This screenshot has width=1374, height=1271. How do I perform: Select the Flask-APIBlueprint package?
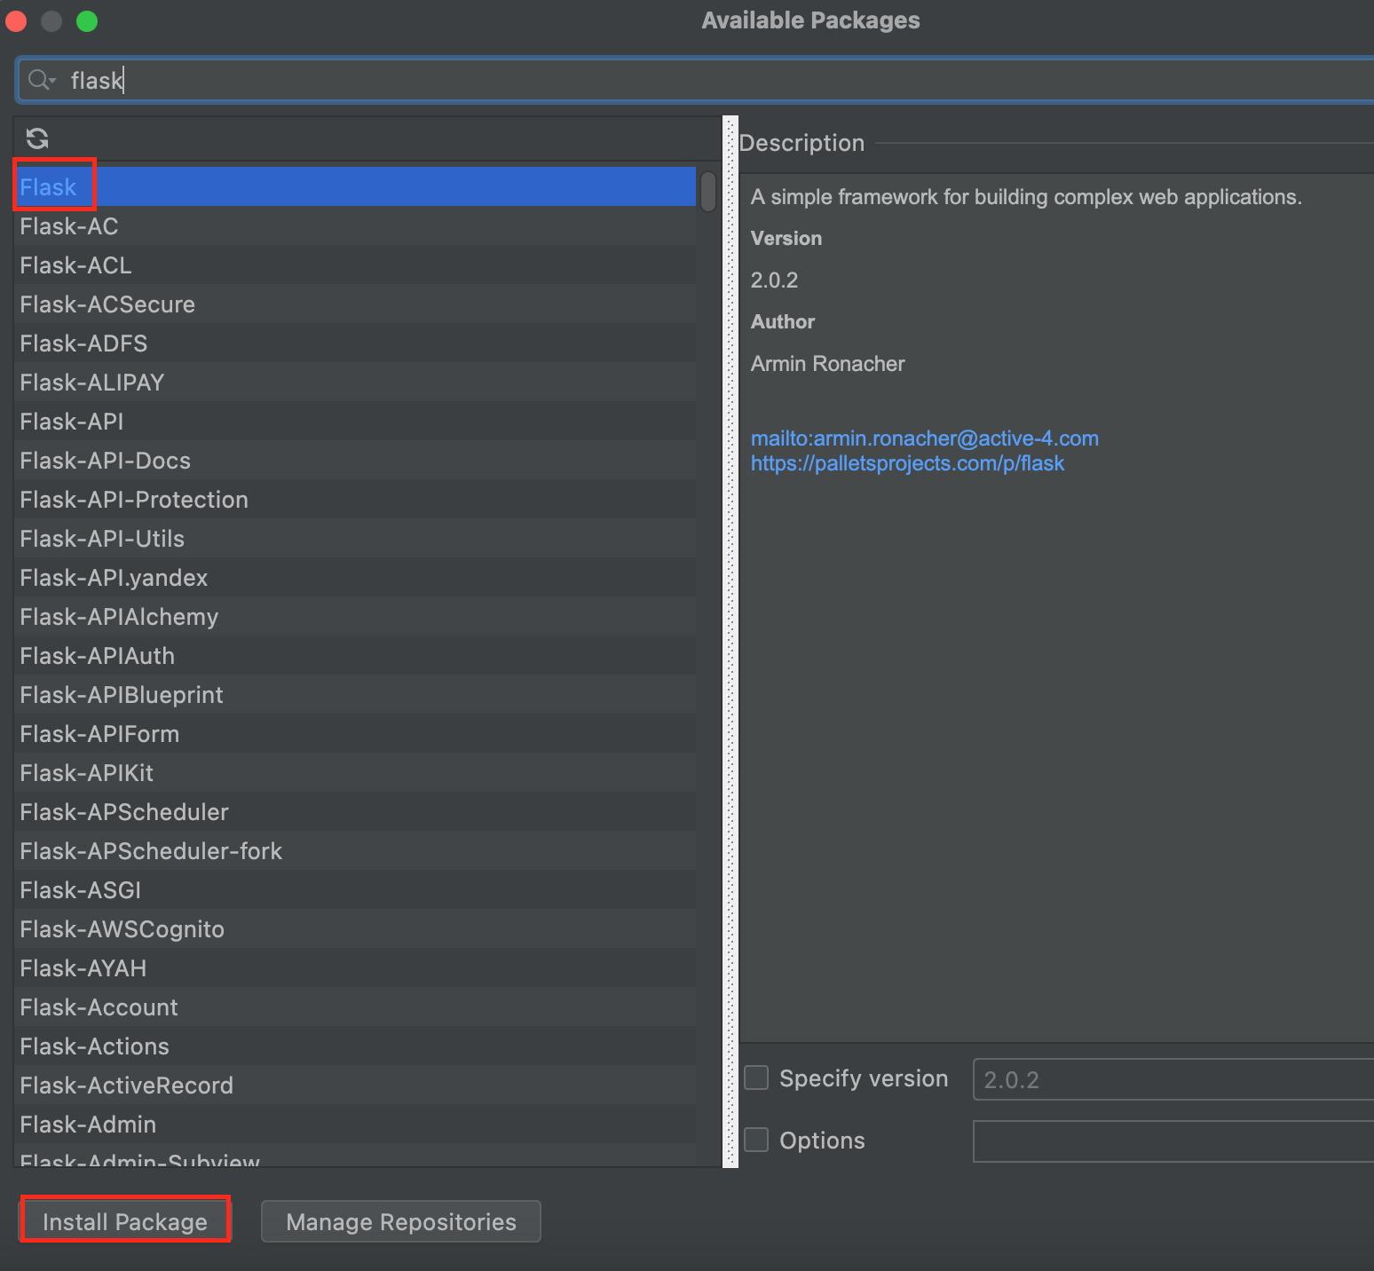355,695
